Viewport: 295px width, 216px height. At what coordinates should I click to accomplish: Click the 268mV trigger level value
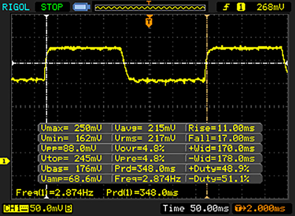click(271, 7)
